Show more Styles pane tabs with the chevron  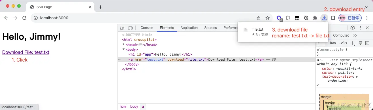click(355, 35)
